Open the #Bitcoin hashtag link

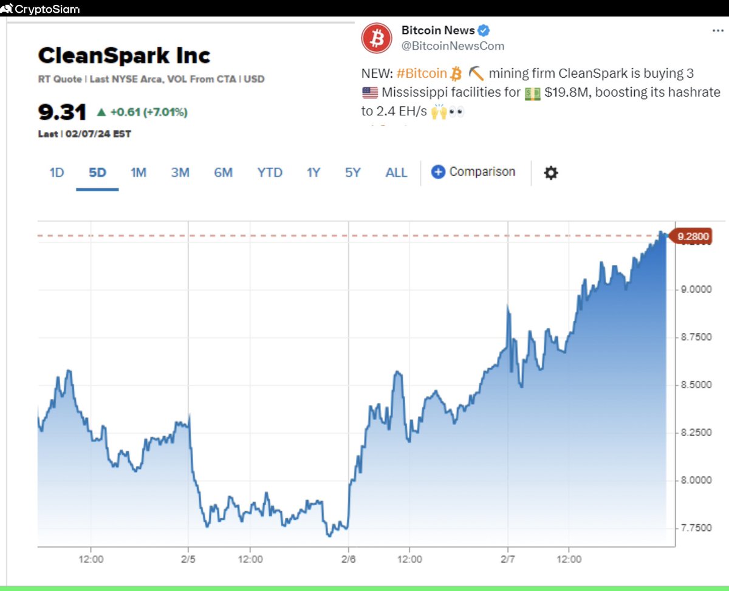pyautogui.click(x=422, y=73)
